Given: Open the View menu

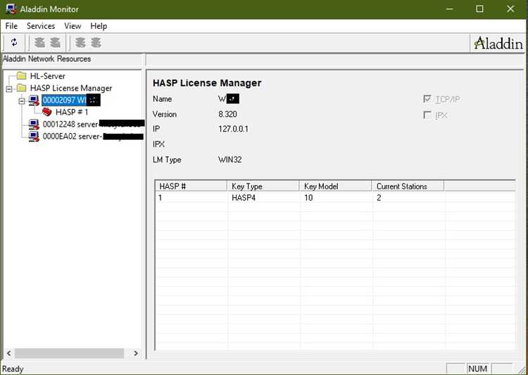Looking at the screenshot, I should pos(73,26).
